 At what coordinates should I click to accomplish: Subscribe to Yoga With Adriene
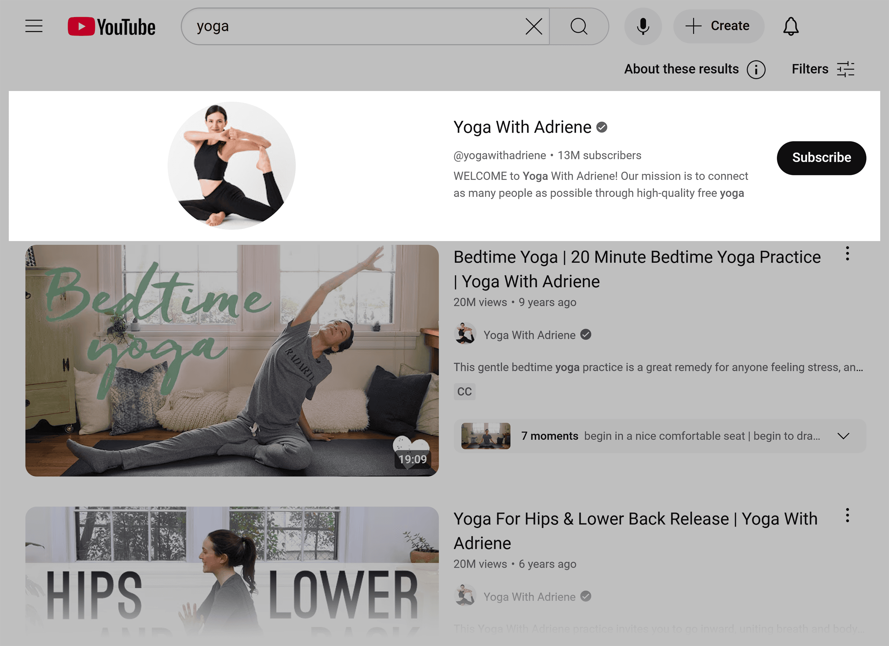[x=821, y=158]
